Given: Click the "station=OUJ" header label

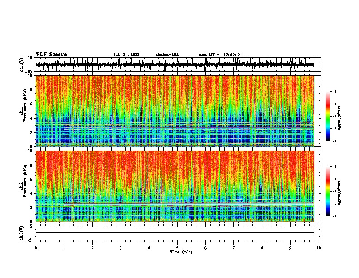Looking at the screenshot, I should tap(168, 55).
